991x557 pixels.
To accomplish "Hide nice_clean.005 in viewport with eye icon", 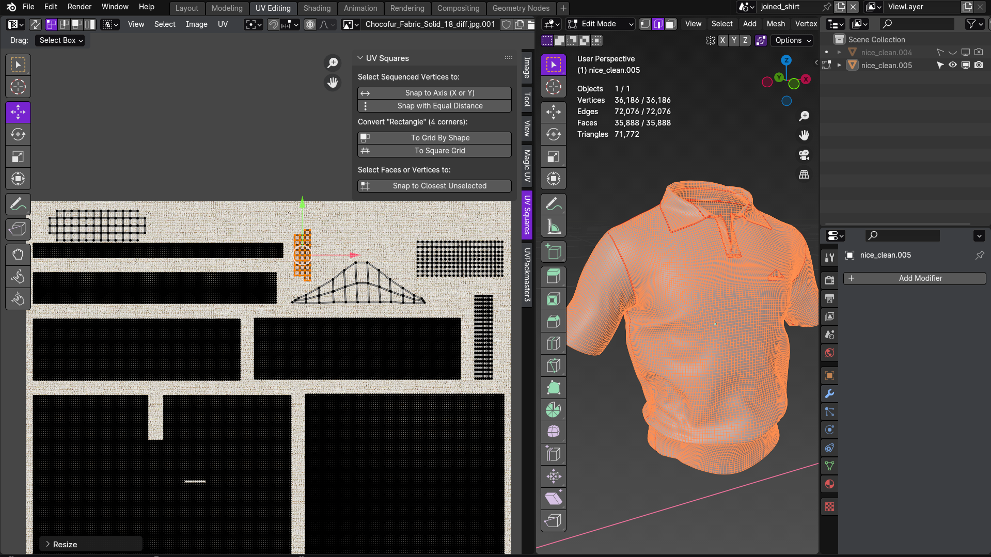I will click(x=953, y=66).
